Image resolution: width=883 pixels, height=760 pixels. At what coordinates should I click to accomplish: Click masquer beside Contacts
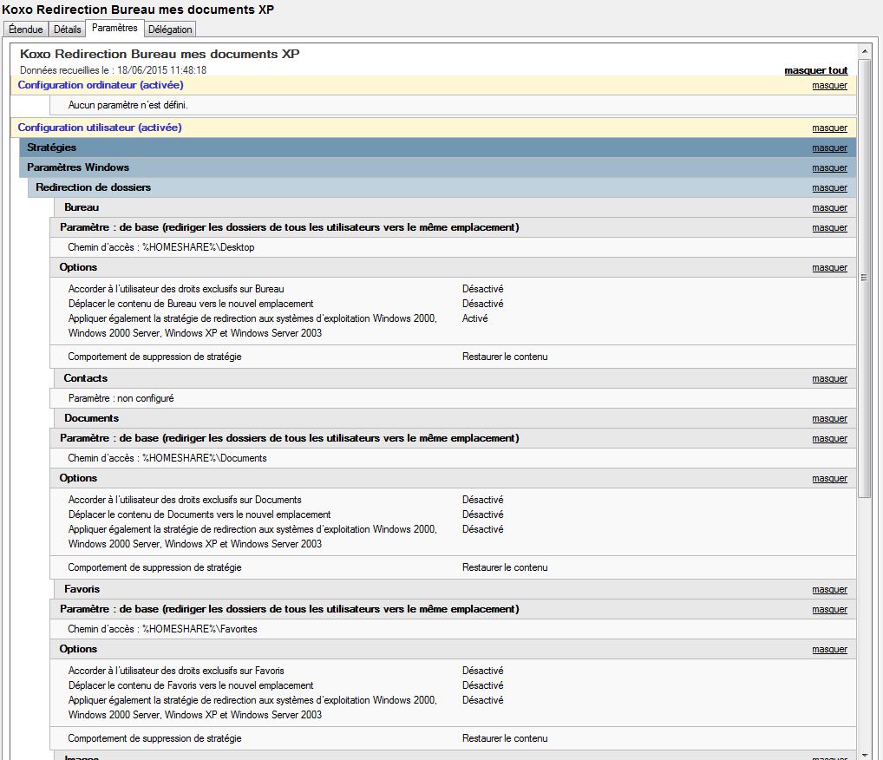[x=829, y=378]
